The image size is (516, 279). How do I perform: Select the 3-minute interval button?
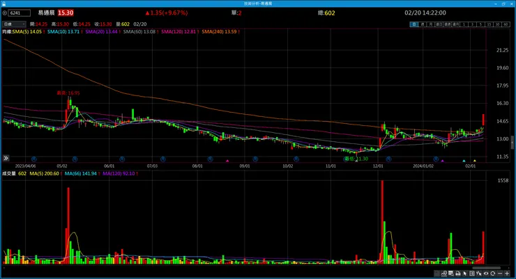472,24
